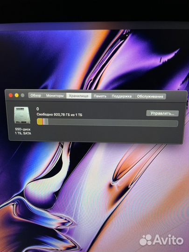Click the yellow segment of storage bar
Screen dimensions: 189x252
40,122
